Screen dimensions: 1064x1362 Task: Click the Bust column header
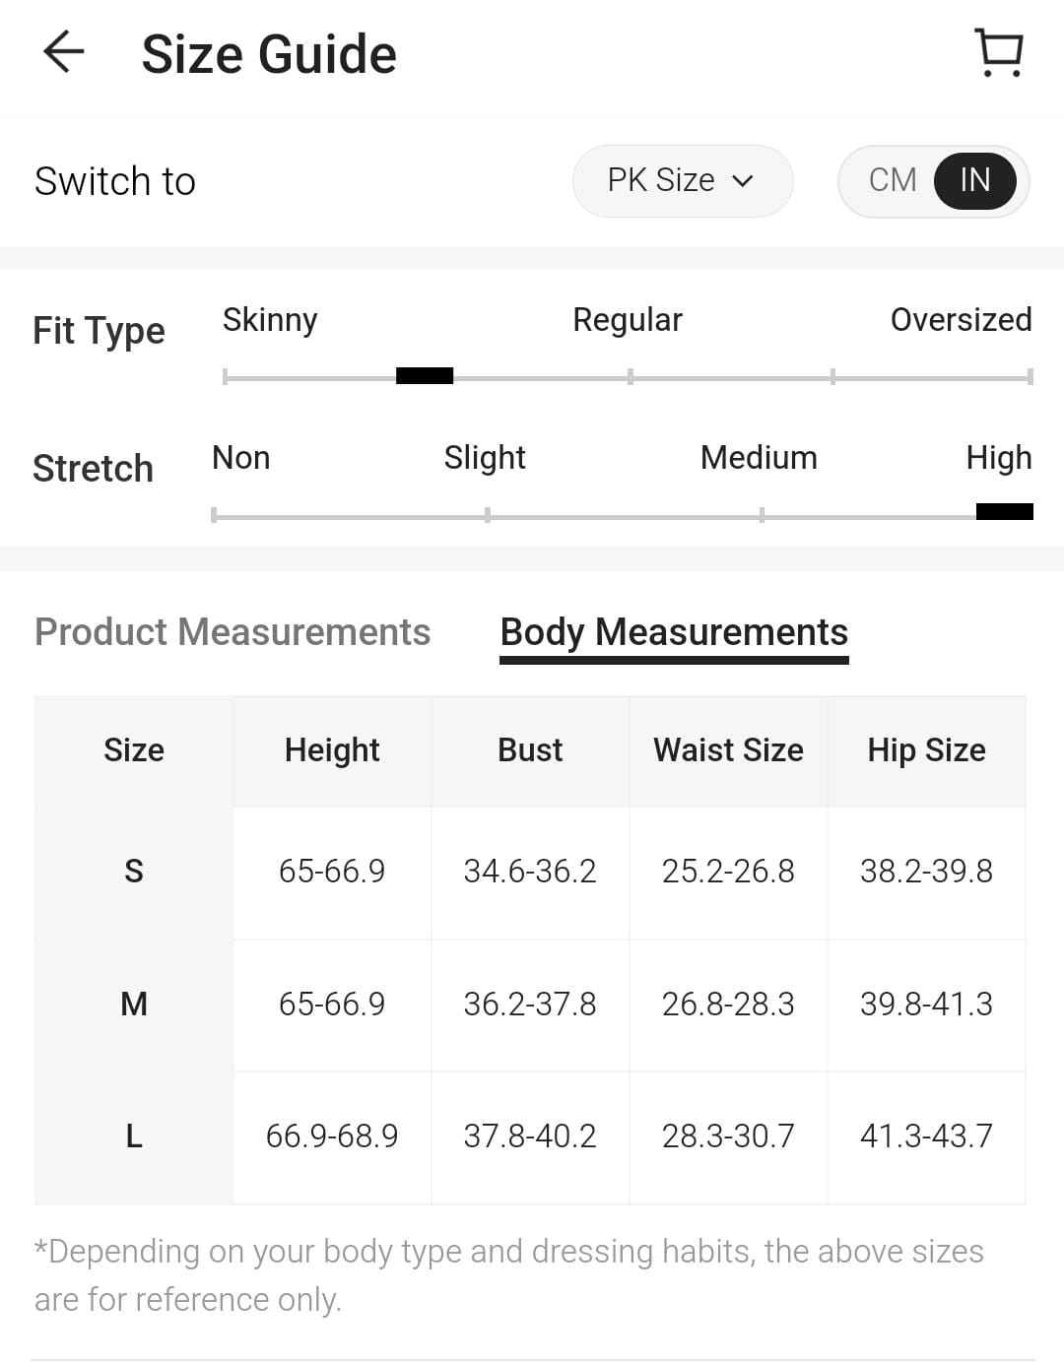coord(530,750)
